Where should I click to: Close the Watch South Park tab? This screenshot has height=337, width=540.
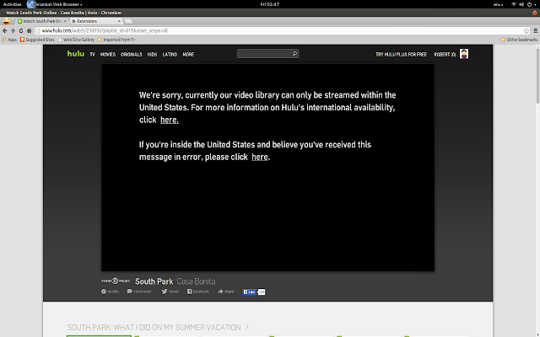click(65, 21)
